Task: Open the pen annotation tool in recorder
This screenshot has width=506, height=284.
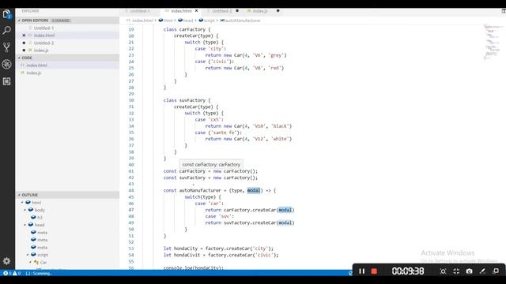Action: pos(482,271)
